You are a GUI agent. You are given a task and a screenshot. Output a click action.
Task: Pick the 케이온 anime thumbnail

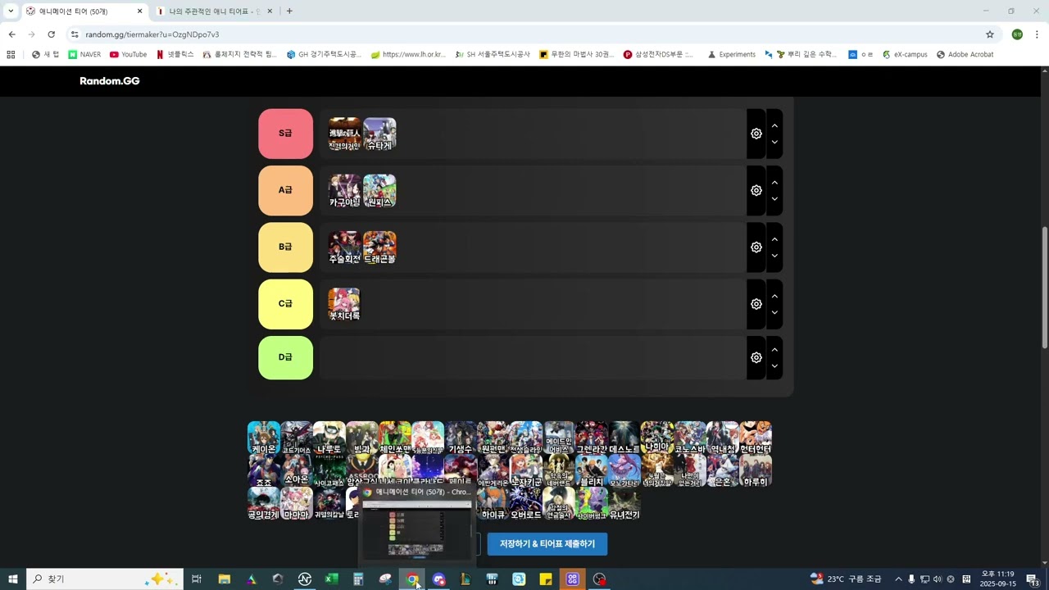[264, 438]
